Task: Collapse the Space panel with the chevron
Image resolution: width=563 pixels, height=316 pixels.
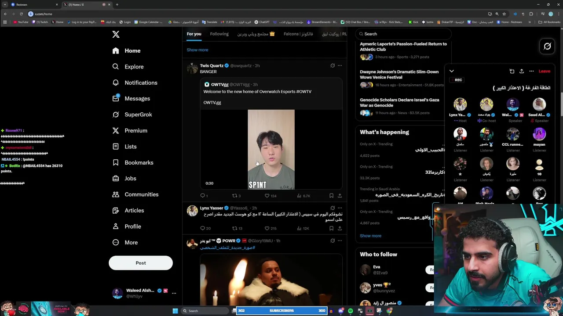Action: pos(452,71)
